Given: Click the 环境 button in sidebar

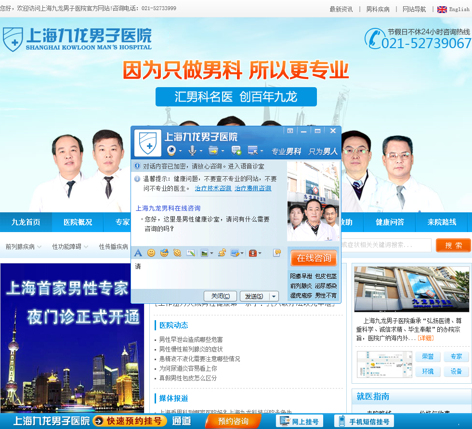Looking at the screenshot, I should point(428,372).
